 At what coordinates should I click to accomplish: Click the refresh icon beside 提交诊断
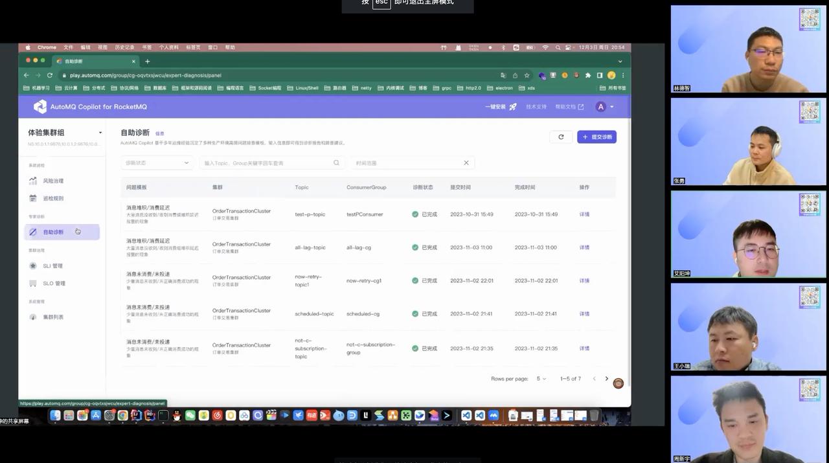561,137
